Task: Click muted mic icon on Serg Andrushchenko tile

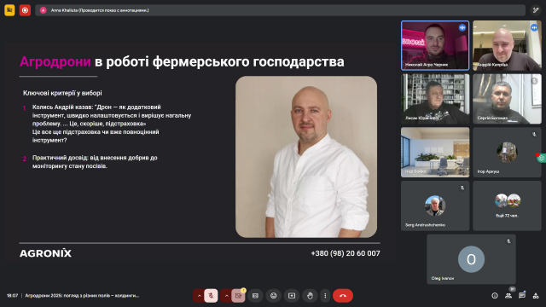Action: click(462, 188)
